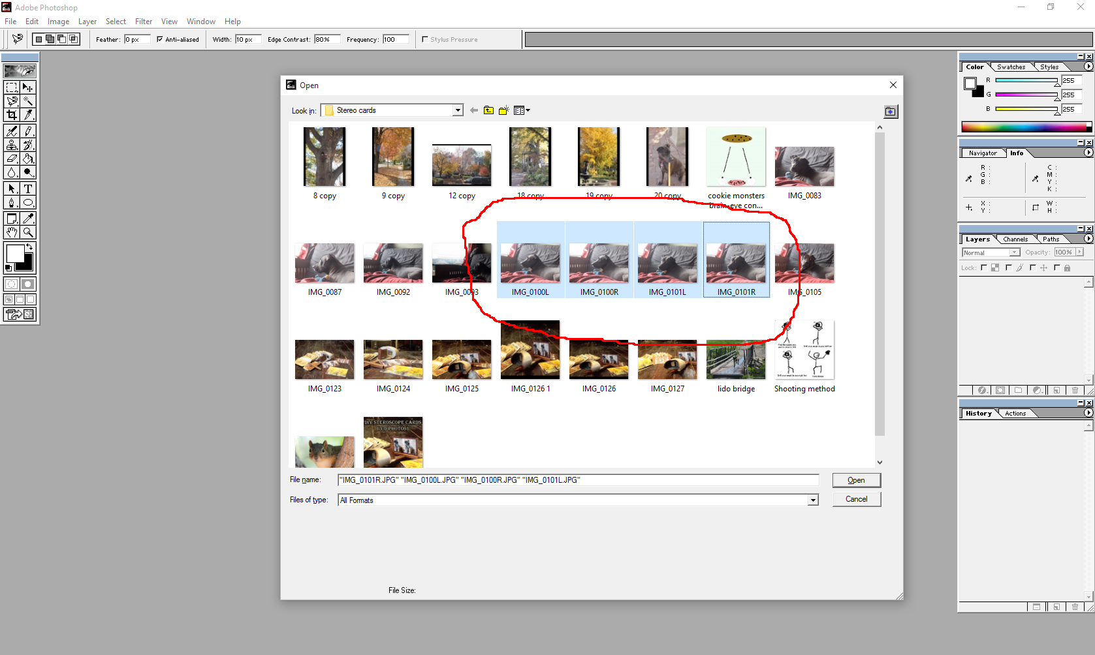Select the Path Selection arrow tool
Viewport: 1095px width, 655px height.
(12, 189)
